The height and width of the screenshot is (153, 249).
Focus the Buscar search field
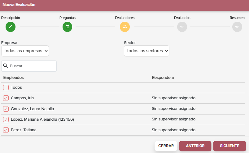pyautogui.click(x=29, y=66)
